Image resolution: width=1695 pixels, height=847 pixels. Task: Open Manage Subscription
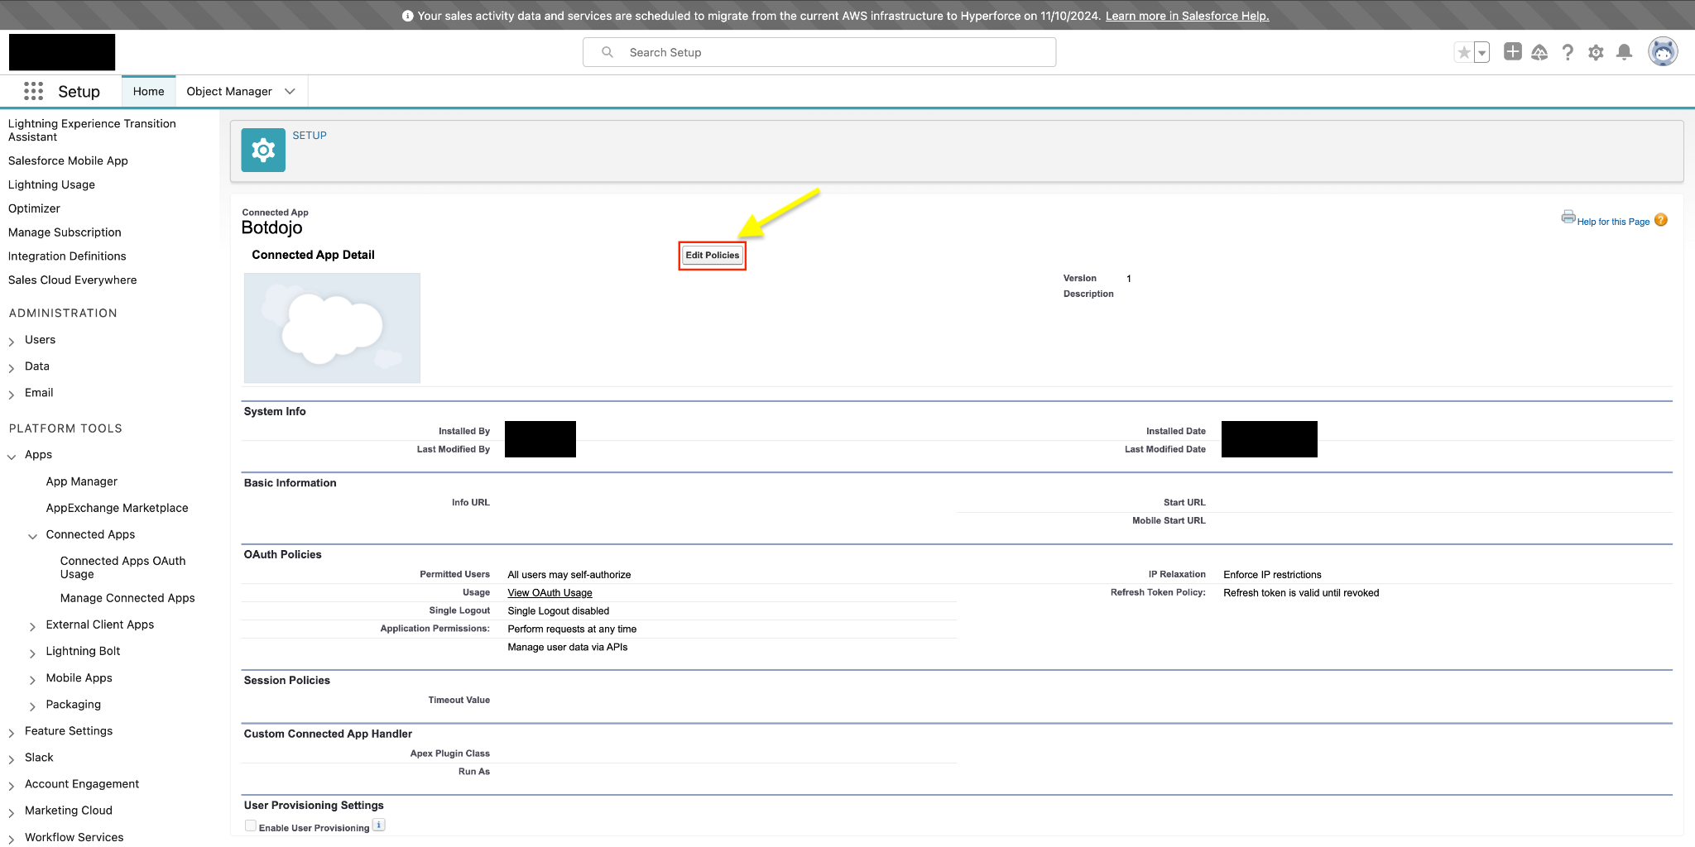[65, 232]
